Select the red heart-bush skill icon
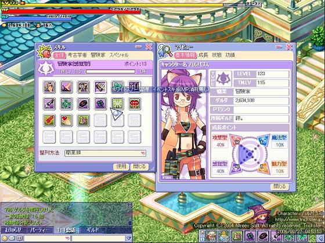325x243 pixels. [x=134, y=104]
